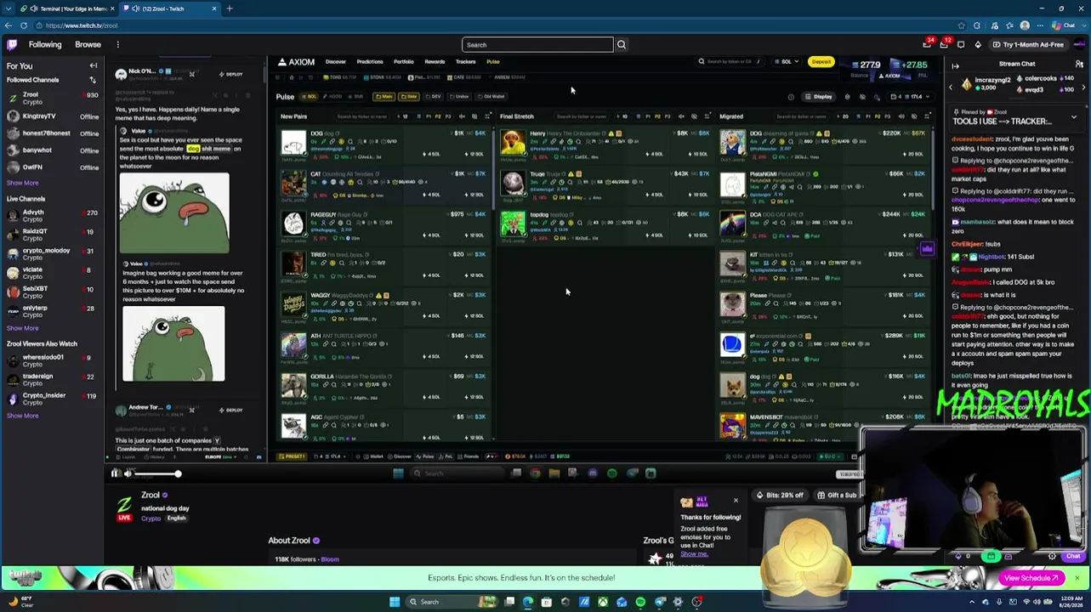Click the Chat send button
1091x612 pixels.
click(x=1073, y=557)
